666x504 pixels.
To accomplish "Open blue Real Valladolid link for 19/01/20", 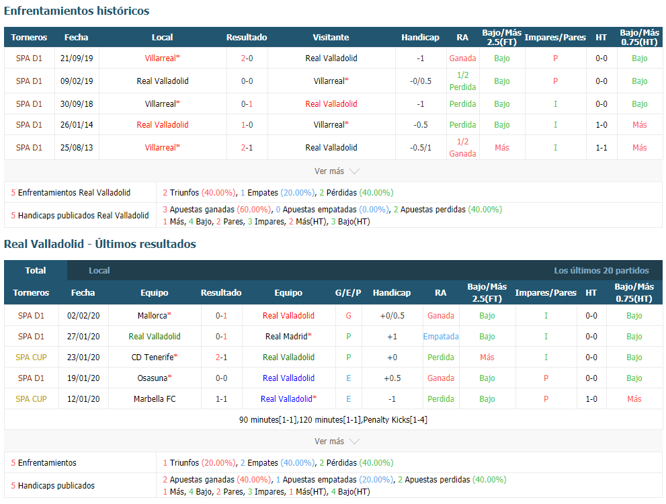I will click(x=288, y=378).
